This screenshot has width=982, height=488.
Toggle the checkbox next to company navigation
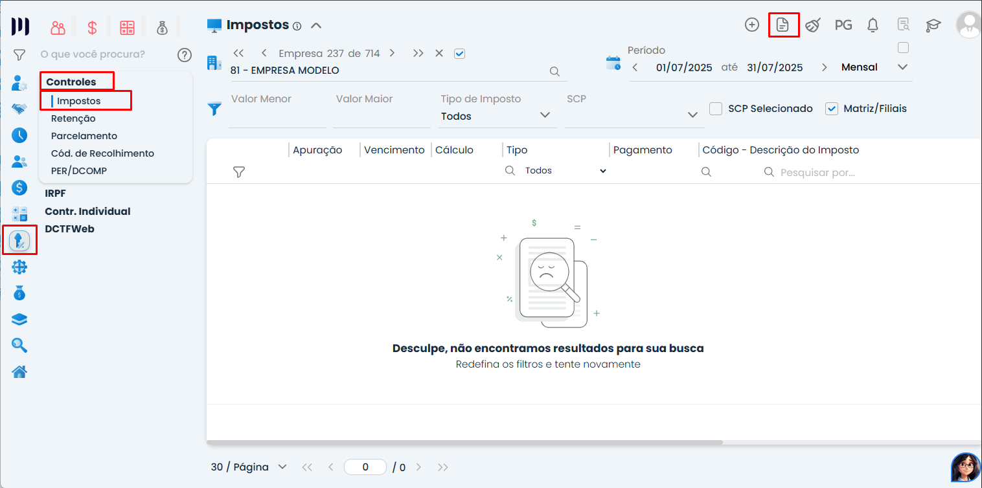click(460, 54)
